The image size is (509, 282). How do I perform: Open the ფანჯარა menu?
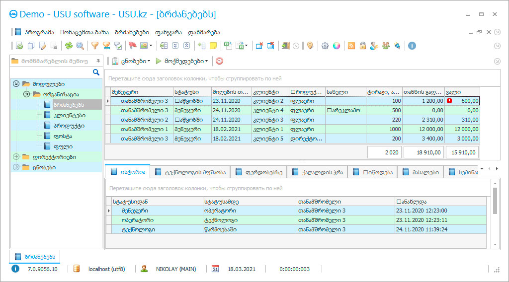[x=168, y=32]
